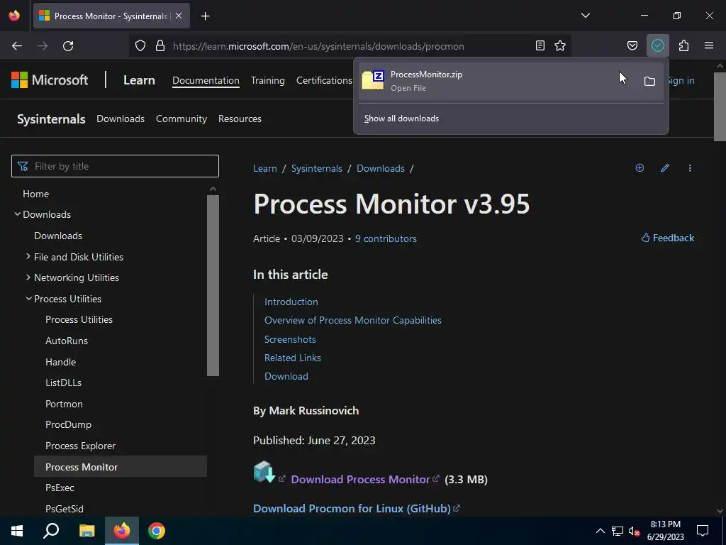Select PsExec in sidebar
Viewport: 726px width, 545px height.
(x=60, y=488)
